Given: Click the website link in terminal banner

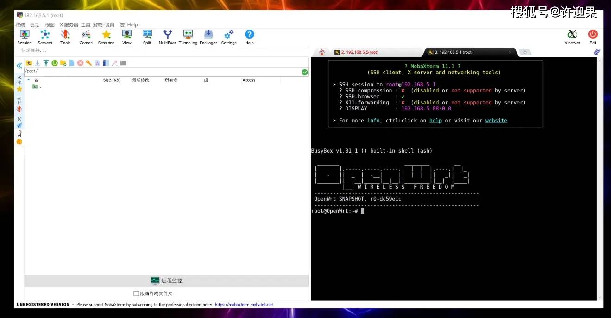Looking at the screenshot, I should point(496,121).
